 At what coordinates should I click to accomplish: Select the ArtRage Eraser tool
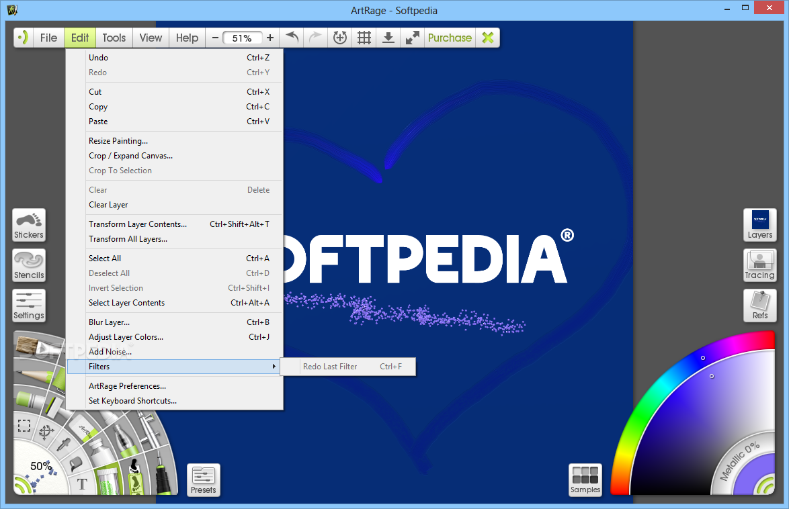[x=83, y=428]
